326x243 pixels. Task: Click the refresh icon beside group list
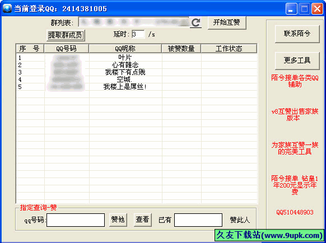tap(195, 22)
